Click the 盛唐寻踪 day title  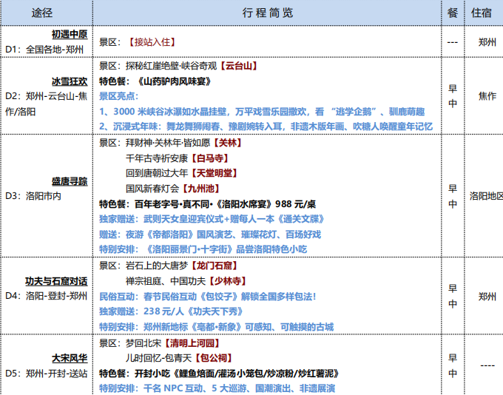70,181
